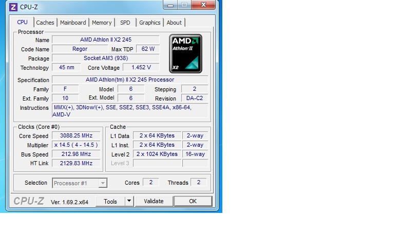Select the CPU tab
Viewport: 419px width, 236px height.
tap(23, 22)
